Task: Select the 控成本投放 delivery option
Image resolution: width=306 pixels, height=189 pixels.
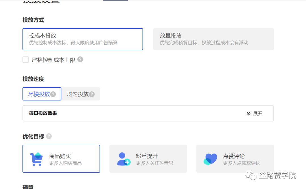Action: click(x=82, y=39)
